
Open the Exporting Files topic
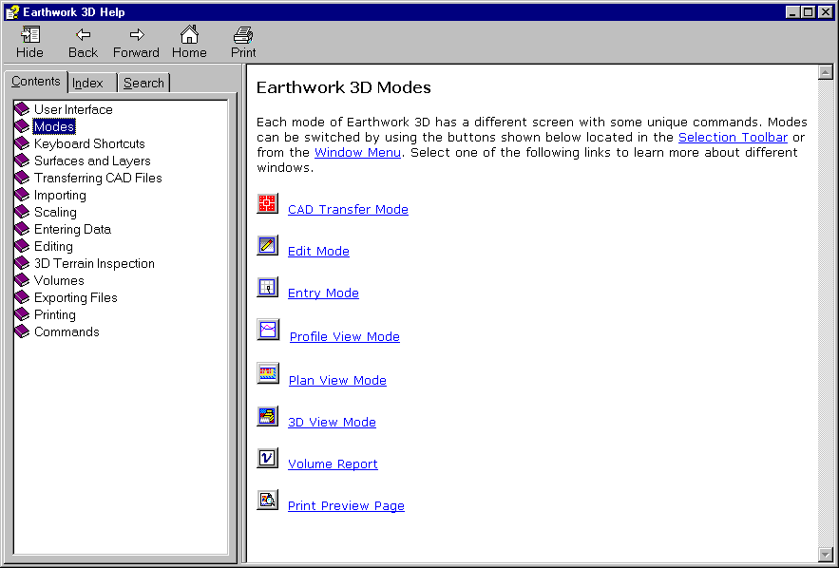(x=75, y=297)
